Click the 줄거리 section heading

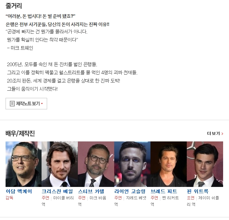(x=14, y=6)
